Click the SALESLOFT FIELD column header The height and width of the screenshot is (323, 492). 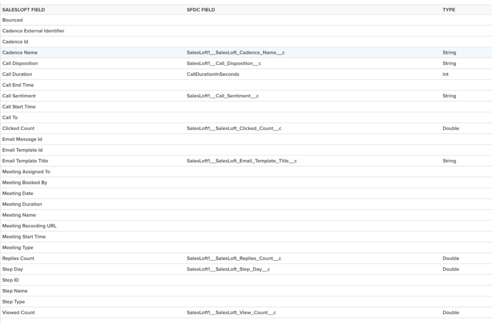[x=24, y=10]
